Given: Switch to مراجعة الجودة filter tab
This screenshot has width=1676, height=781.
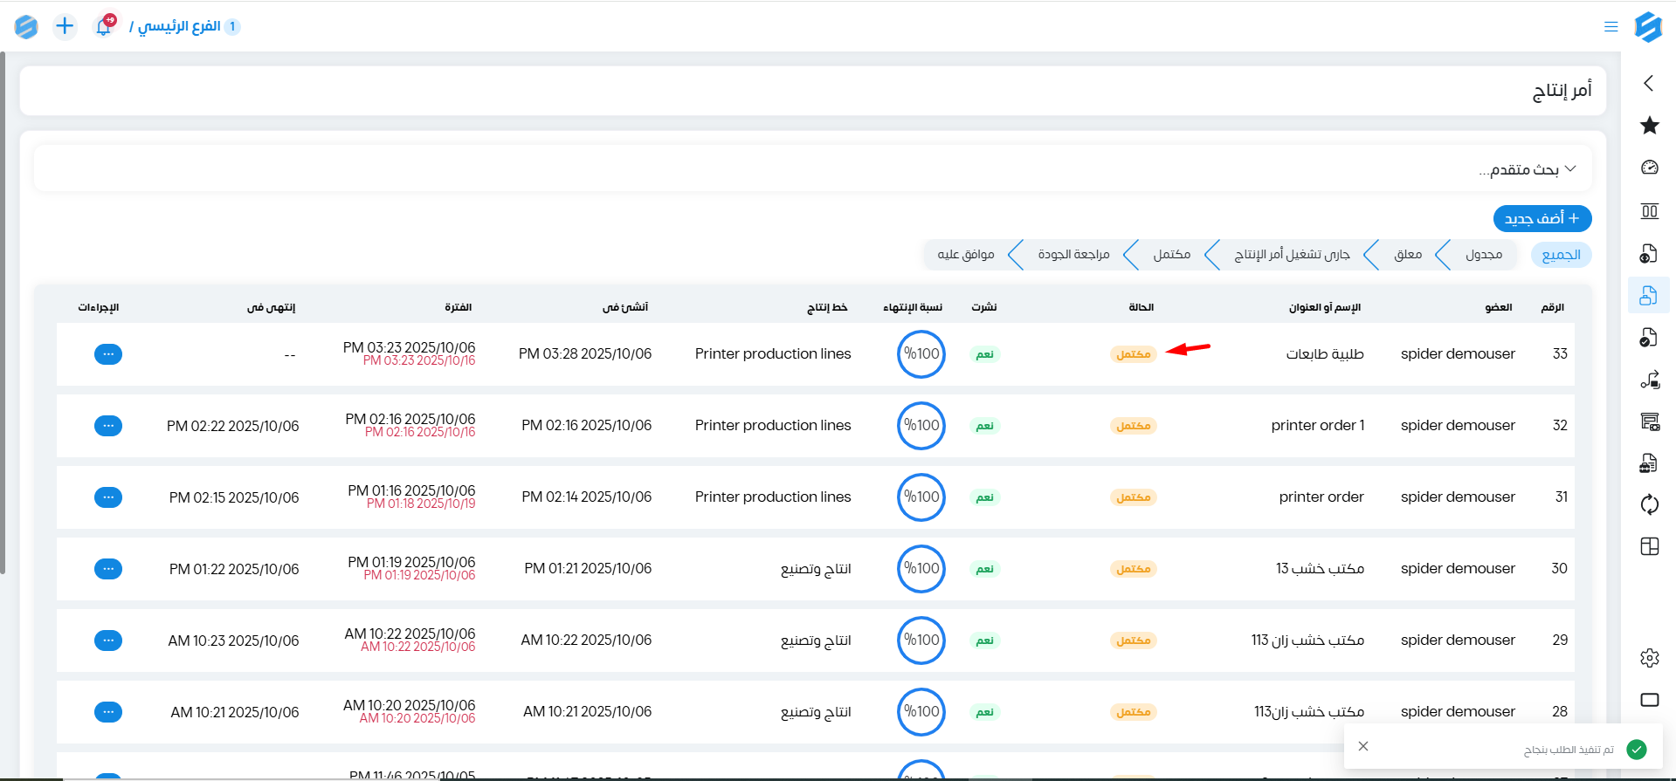Looking at the screenshot, I should tap(1073, 255).
